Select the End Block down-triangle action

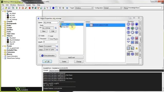click(128, 42)
